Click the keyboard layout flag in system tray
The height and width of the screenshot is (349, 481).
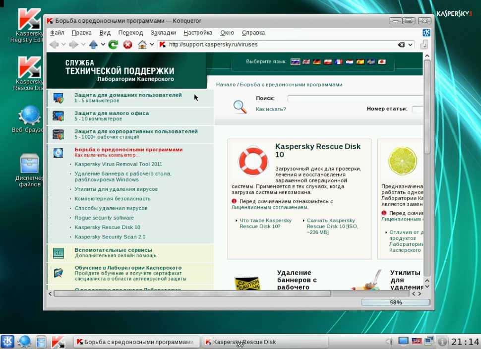click(417, 341)
